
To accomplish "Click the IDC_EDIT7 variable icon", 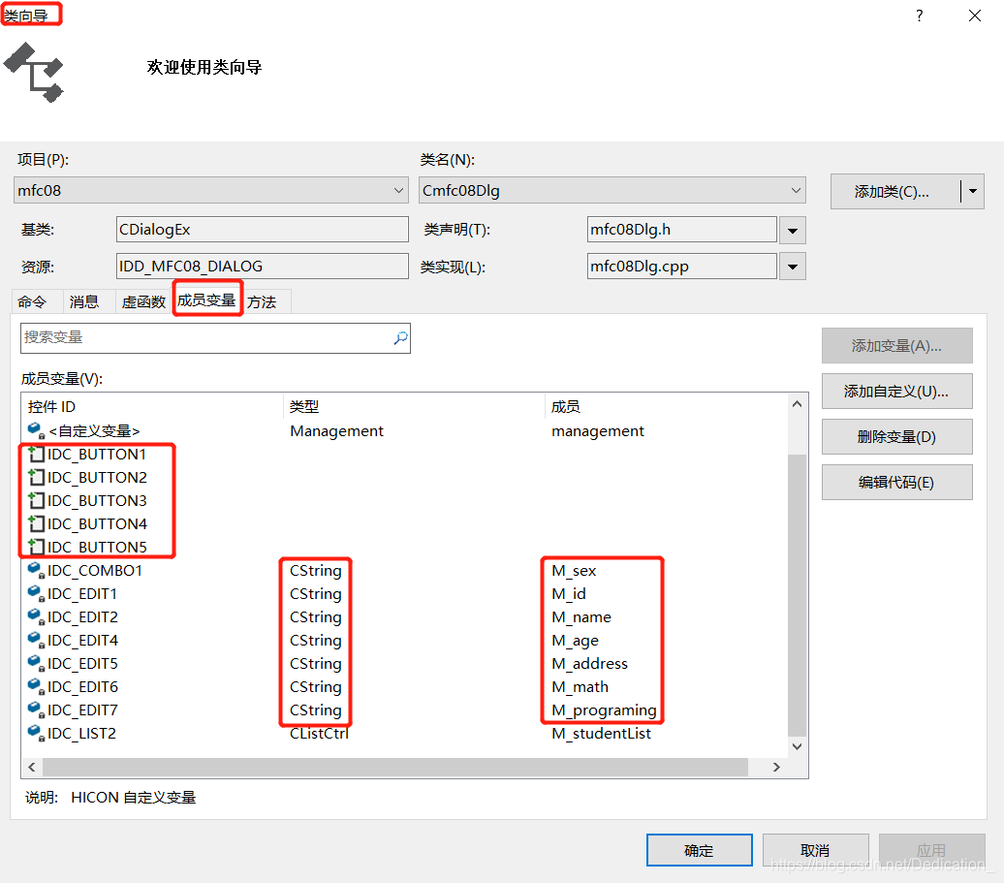I will pyautogui.click(x=36, y=710).
